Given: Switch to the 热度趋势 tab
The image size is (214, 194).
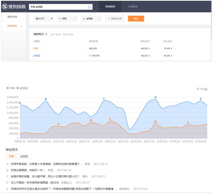Looking at the screenshot, I should (110, 7).
